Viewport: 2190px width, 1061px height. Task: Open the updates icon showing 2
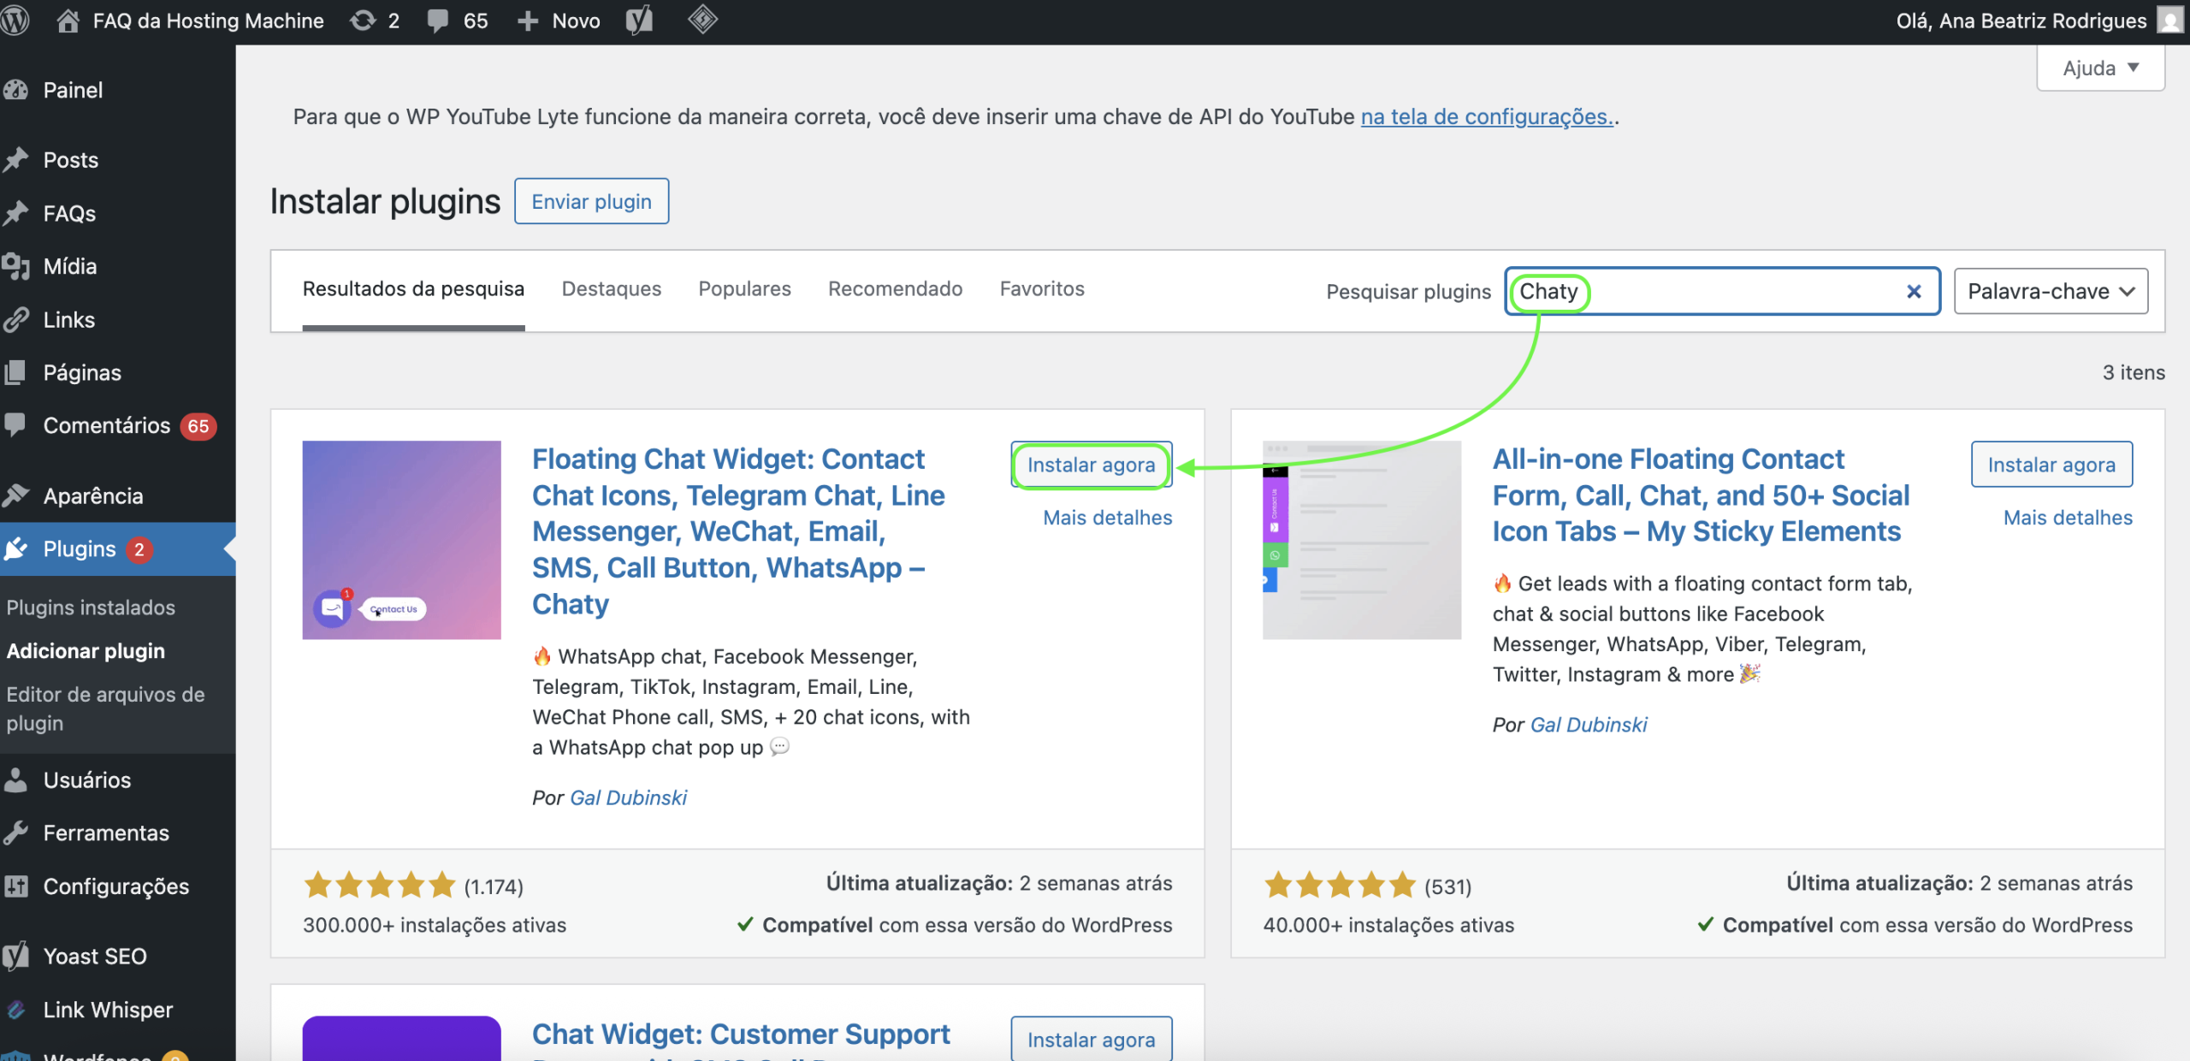[363, 21]
